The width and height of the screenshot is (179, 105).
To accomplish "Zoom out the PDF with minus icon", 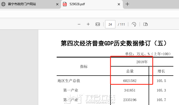I will [79, 24].
